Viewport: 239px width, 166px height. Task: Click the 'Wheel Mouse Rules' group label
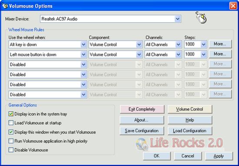(26, 30)
